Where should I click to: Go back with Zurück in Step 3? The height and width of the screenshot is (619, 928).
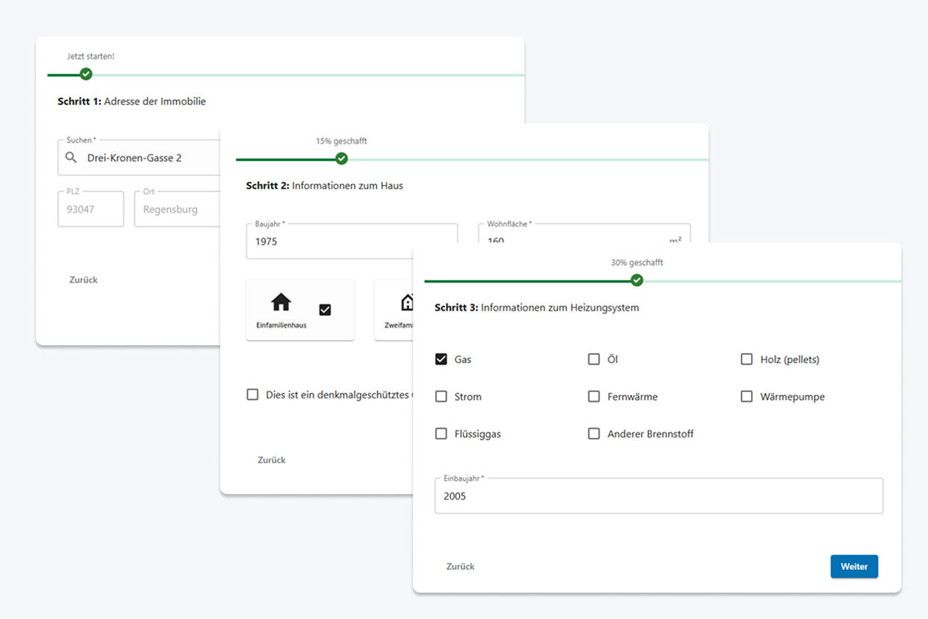pos(460,567)
